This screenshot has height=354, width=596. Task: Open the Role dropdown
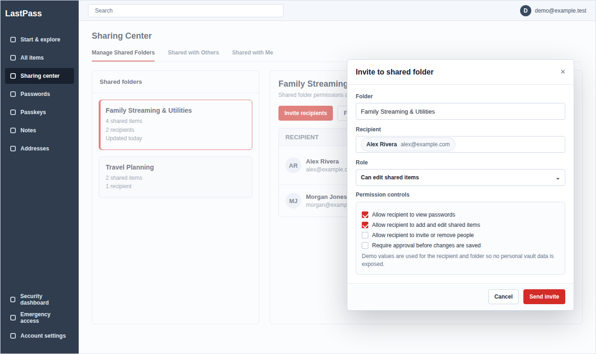(460, 177)
